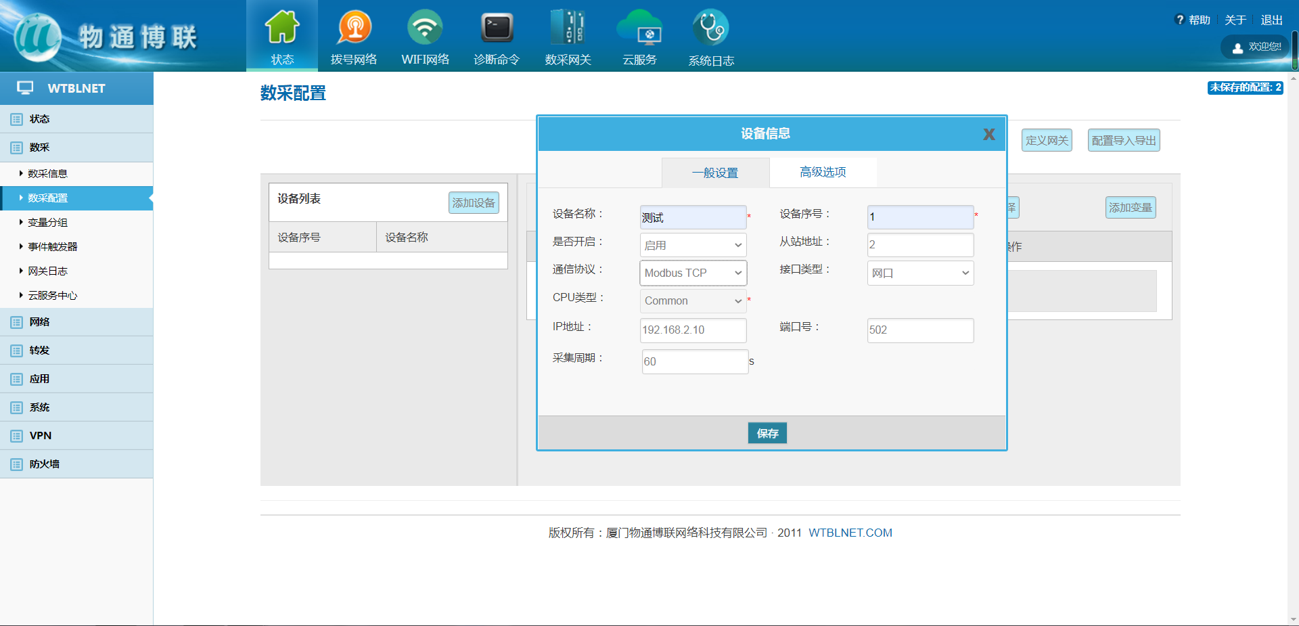The image size is (1299, 626).
Task: Click the list icon beside 网络
Action: click(16, 322)
